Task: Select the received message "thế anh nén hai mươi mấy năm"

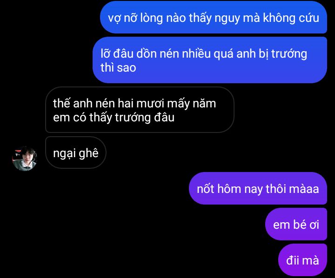Action: point(140,110)
